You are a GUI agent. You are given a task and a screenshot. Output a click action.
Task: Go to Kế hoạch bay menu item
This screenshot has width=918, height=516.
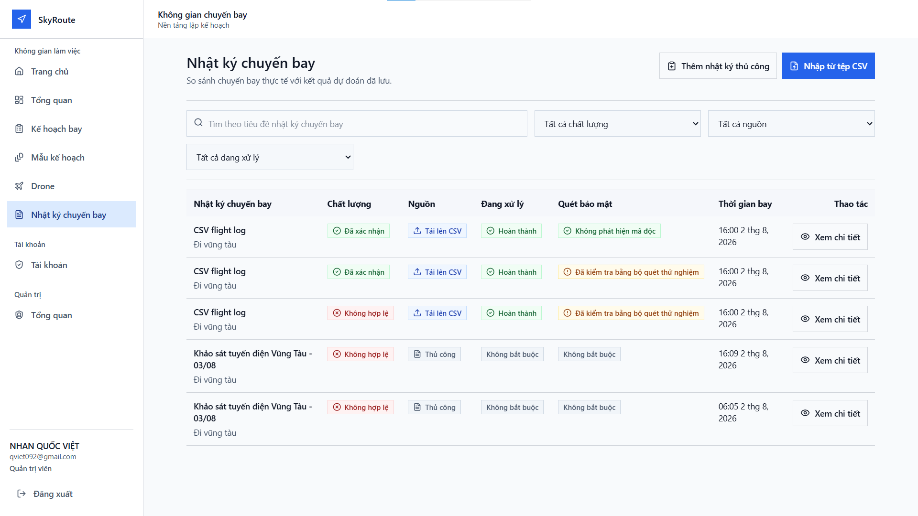[71, 129]
